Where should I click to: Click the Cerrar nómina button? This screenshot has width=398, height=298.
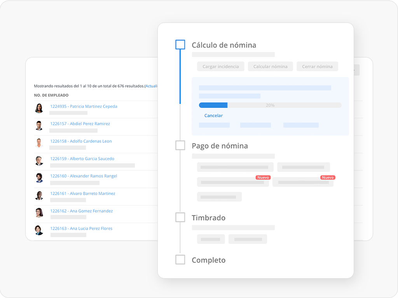pos(317,66)
